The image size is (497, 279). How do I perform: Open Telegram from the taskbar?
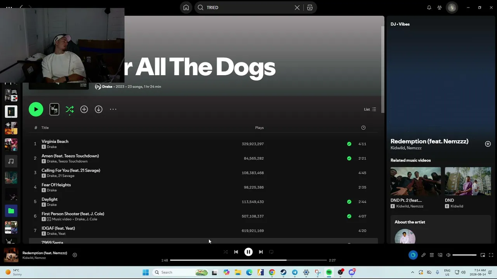pos(295,272)
